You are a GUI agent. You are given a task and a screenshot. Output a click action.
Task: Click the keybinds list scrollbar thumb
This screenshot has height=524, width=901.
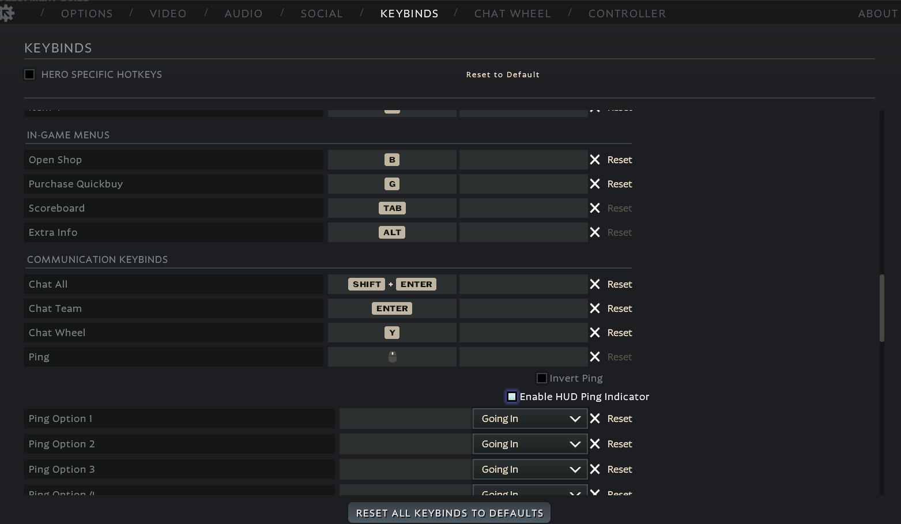tap(881, 308)
